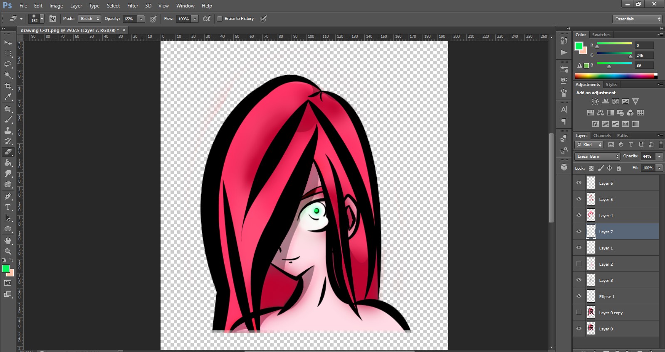Select the Paint Bucket tool
665x352 pixels.
(x=8, y=163)
